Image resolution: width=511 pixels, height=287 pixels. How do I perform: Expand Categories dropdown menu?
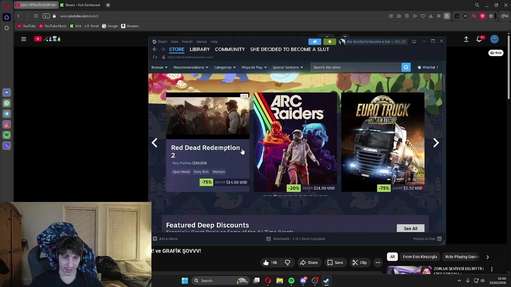click(x=225, y=67)
